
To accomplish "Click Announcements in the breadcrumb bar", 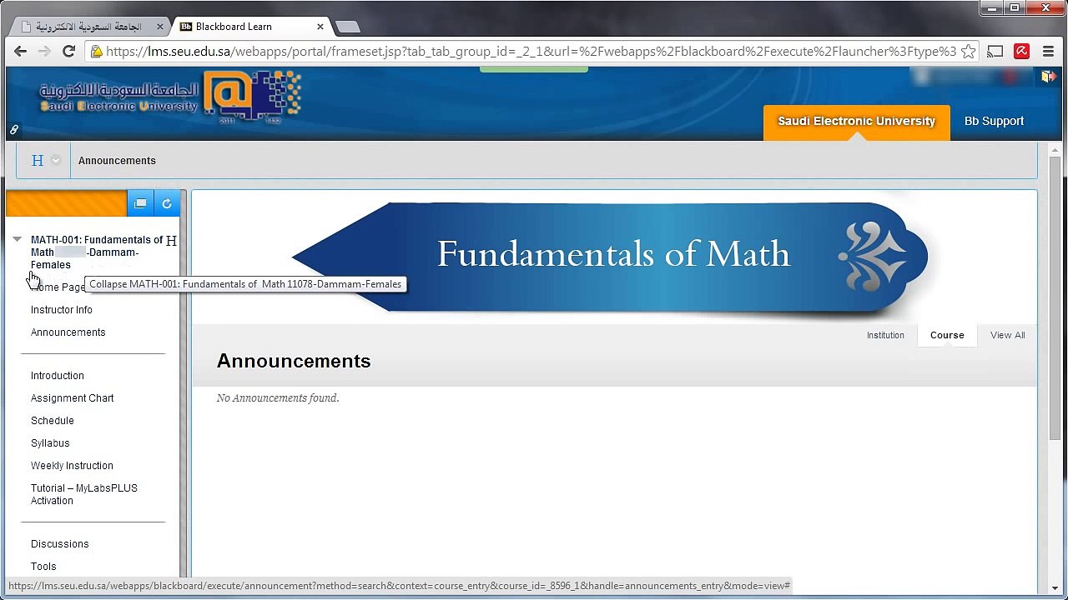I will tap(117, 161).
